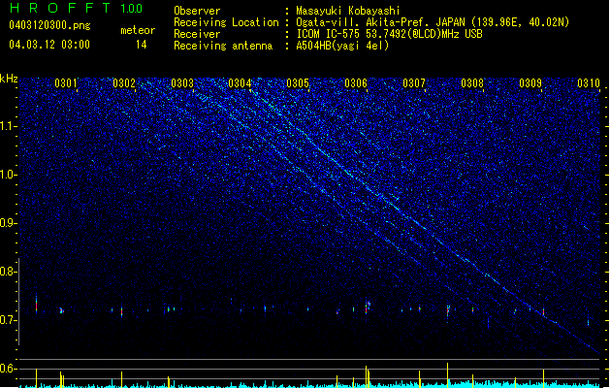
Task: Click the 0.6 kHz axis label
Action: click(x=9, y=369)
